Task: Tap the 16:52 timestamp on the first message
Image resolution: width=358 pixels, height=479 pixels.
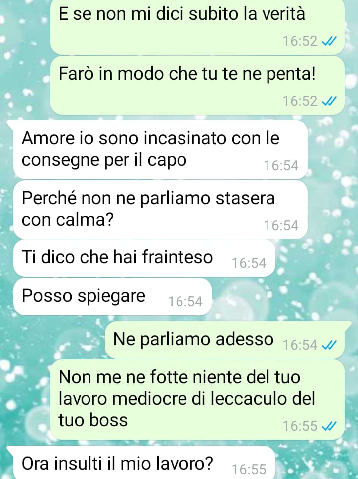Action: 300,41
